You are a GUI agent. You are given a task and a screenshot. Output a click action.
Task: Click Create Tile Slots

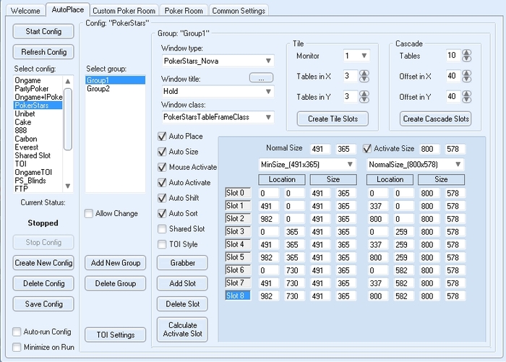coord(333,118)
